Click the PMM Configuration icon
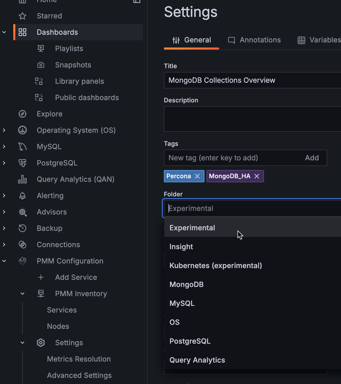Viewport: 341px width, 384px height. click(22, 261)
